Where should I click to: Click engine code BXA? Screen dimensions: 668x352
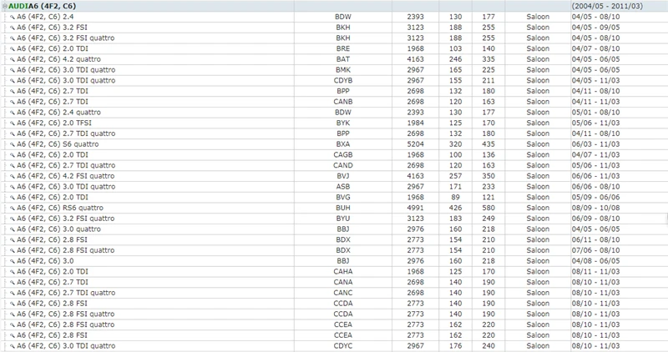click(x=343, y=144)
